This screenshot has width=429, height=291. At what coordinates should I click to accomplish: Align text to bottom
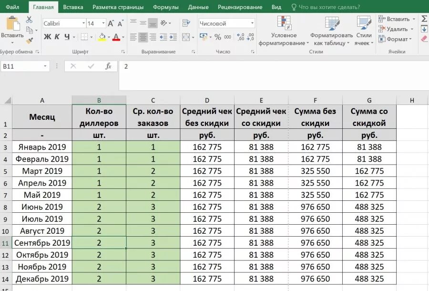153,23
